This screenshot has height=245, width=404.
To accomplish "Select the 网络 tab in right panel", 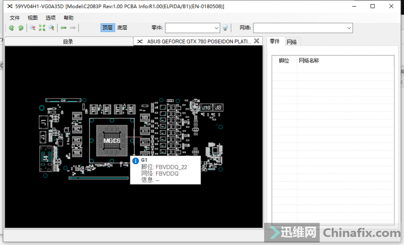I will [x=292, y=42].
